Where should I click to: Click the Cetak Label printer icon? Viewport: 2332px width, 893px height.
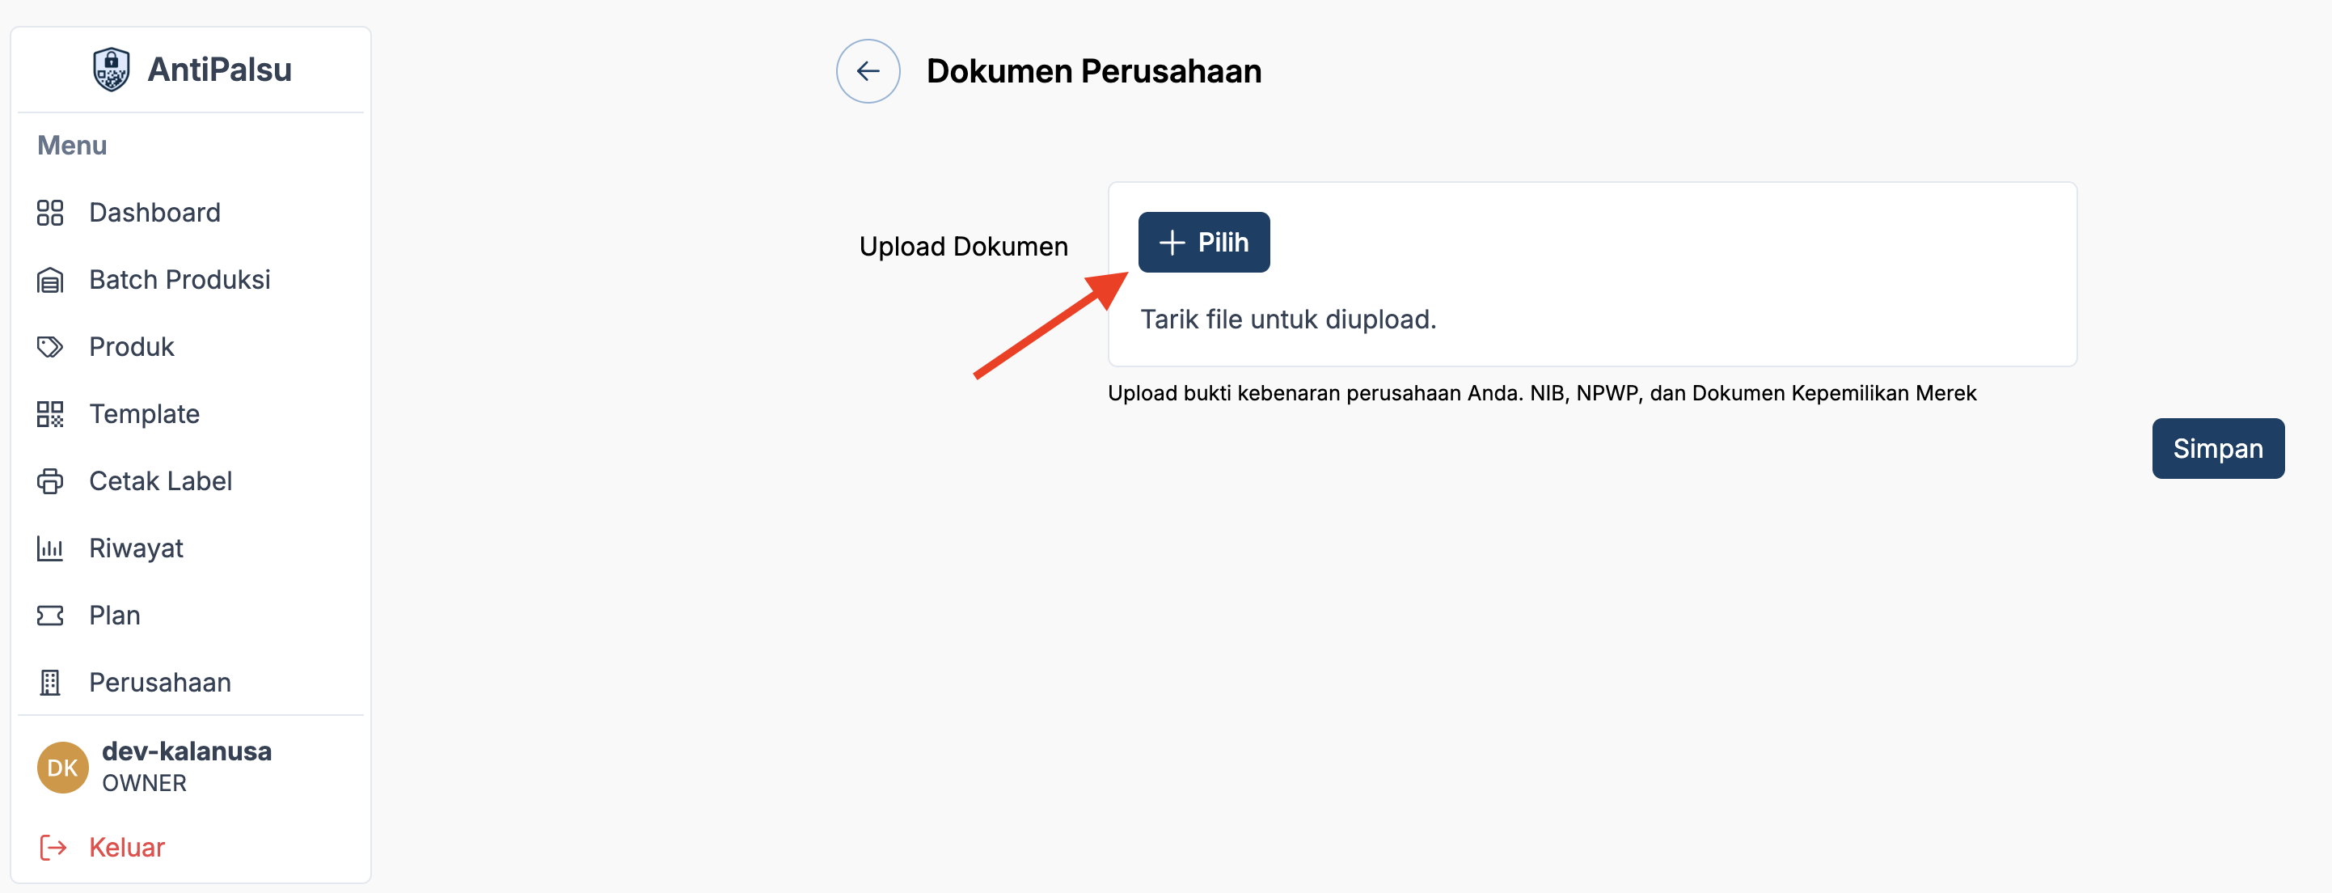(x=50, y=481)
